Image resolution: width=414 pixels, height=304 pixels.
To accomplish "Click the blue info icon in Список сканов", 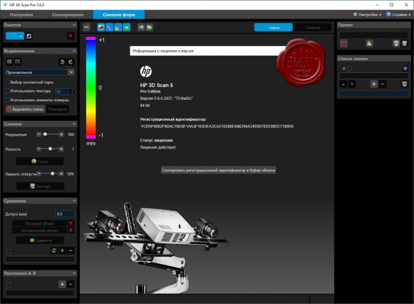I will tap(405, 68).
